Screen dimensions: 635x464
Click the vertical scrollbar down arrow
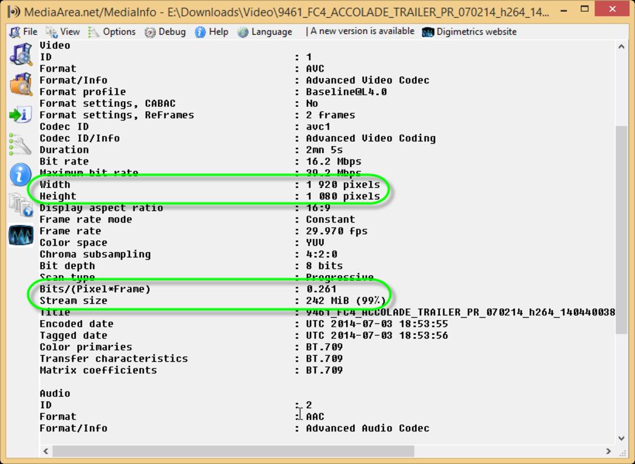click(x=621, y=438)
